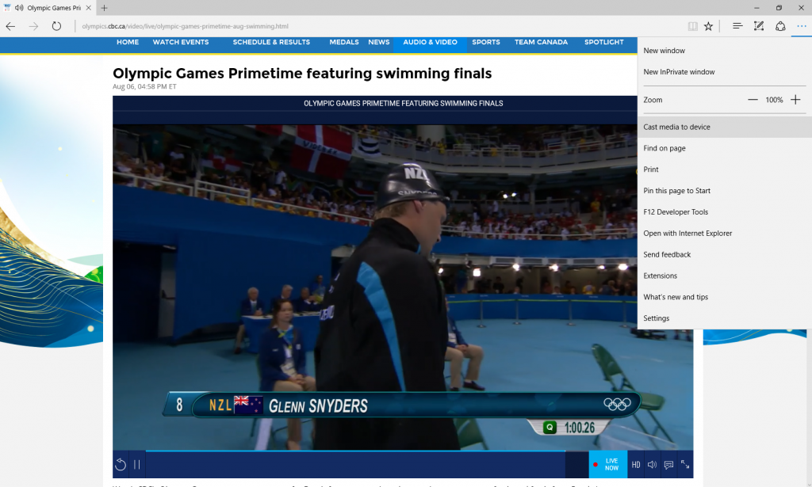
Task: Add page to favorites star
Action: coord(708,26)
